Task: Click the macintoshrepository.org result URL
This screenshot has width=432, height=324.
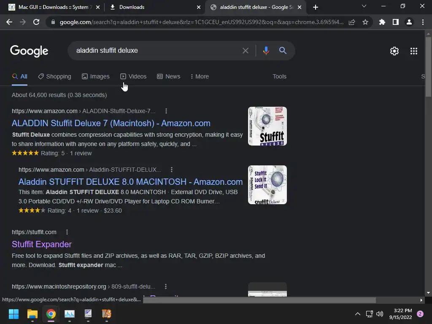Action: click(83, 286)
